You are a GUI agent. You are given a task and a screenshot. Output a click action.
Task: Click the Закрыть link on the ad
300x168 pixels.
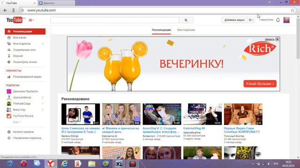270,39
